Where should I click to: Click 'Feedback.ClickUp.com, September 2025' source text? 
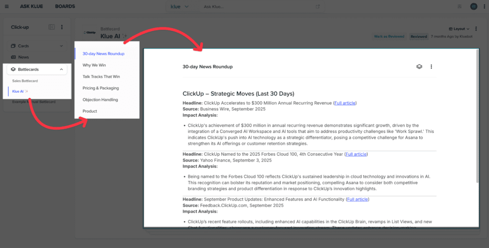242,205
